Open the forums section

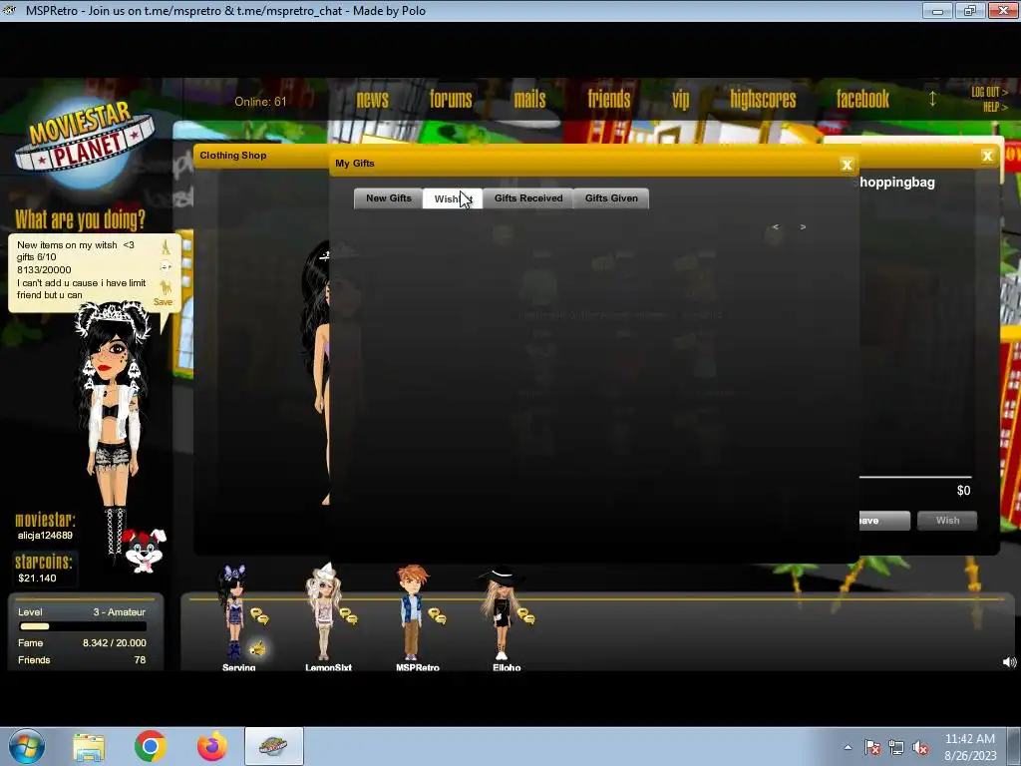[x=451, y=99]
